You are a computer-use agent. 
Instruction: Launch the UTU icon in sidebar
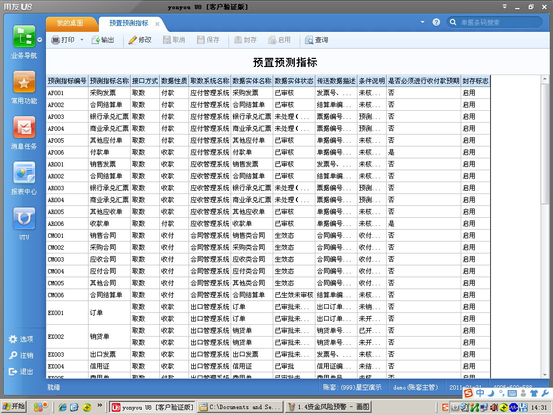pyautogui.click(x=24, y=218)
